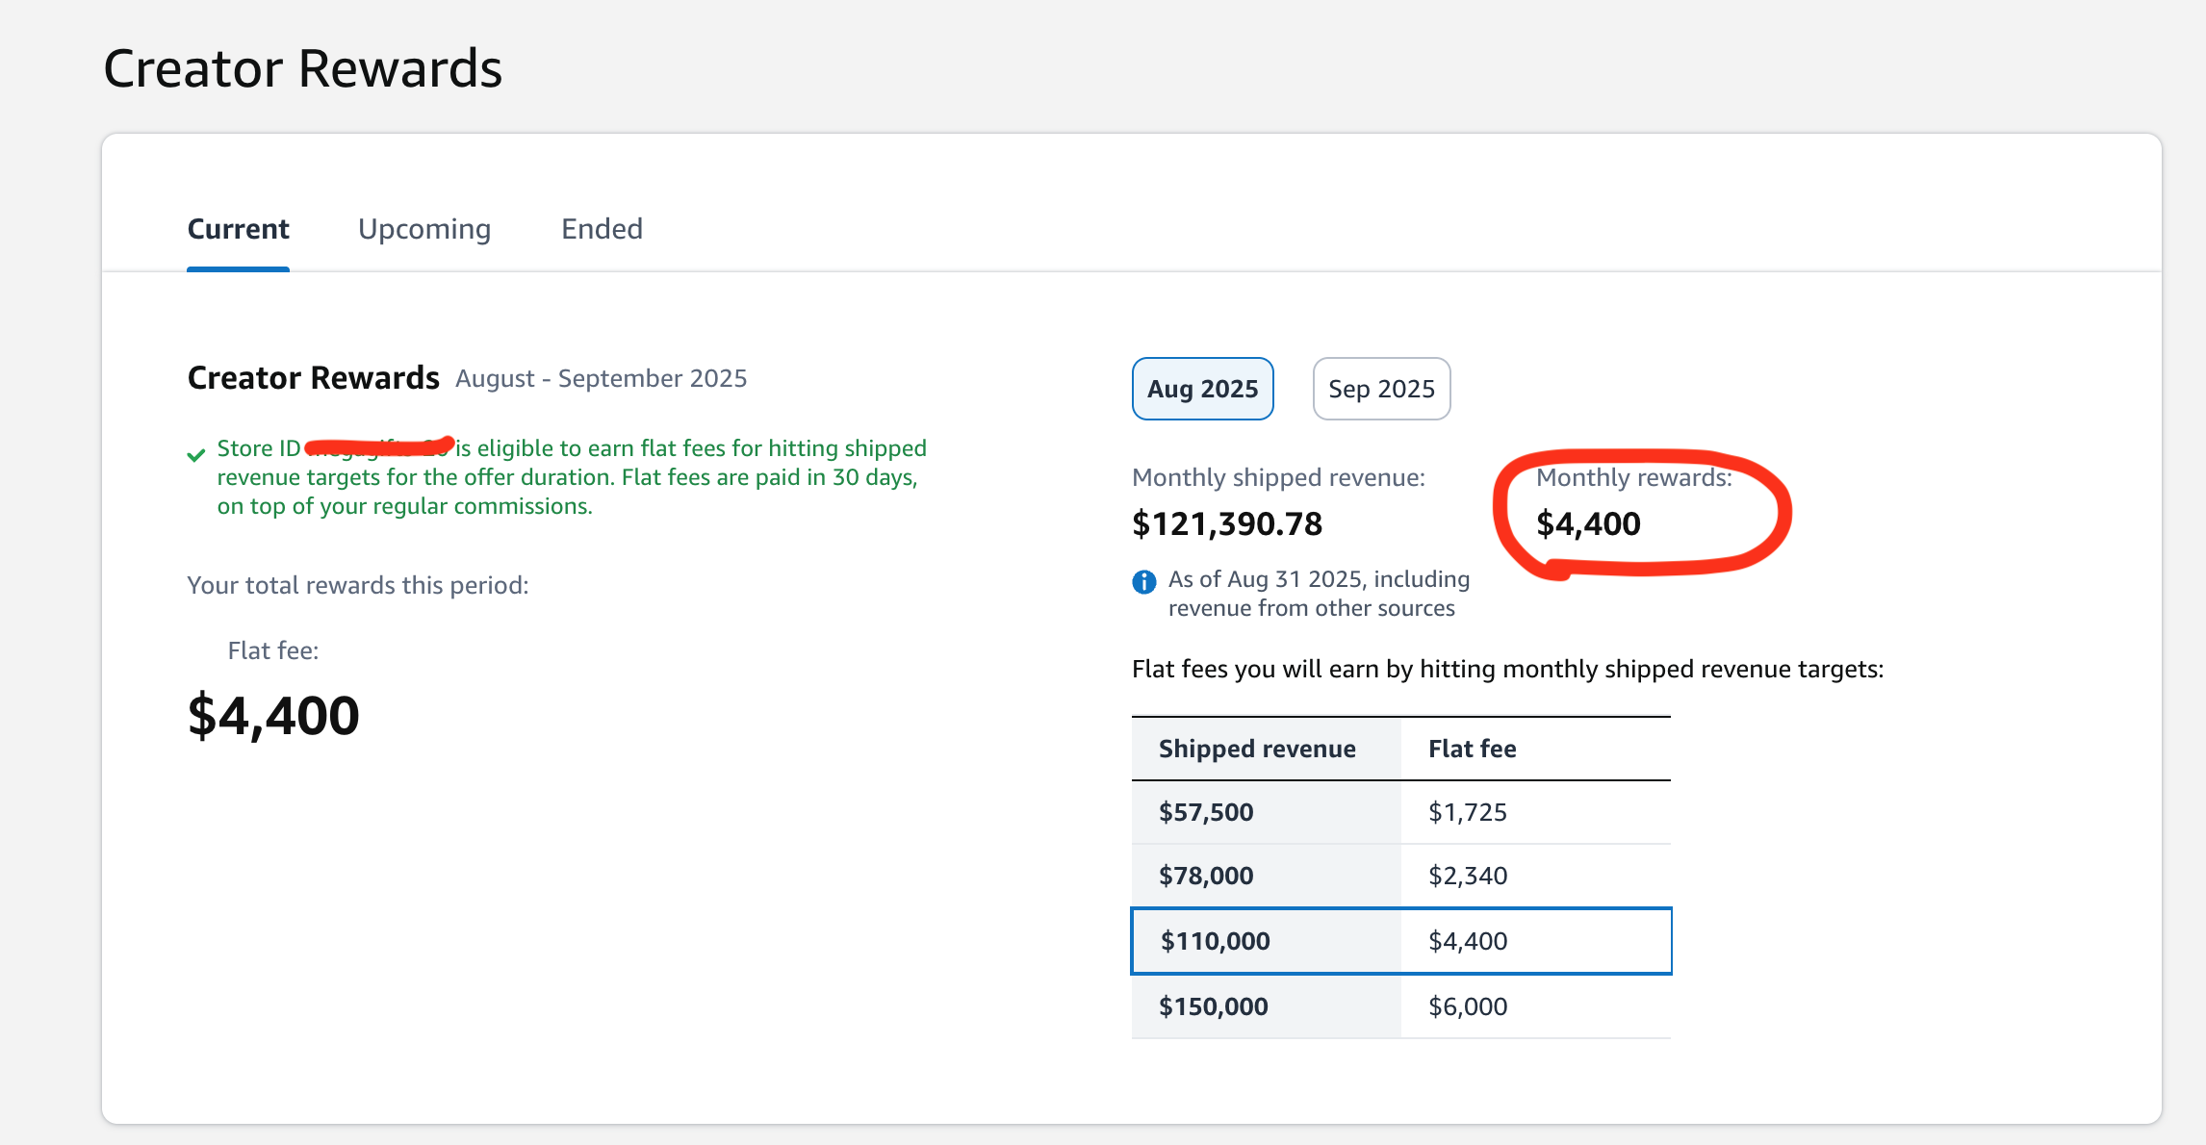
Task: Click the large $4,400 flat fee total
Action: pos(273,716)
